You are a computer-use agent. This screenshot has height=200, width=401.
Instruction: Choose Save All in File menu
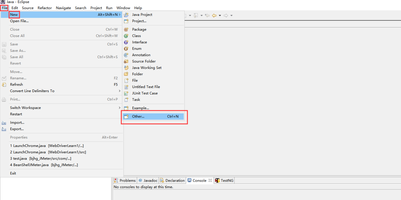point(61,57)
